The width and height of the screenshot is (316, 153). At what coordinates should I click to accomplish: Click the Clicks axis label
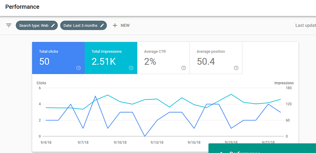pyautogui.click(x=41, y=83)
